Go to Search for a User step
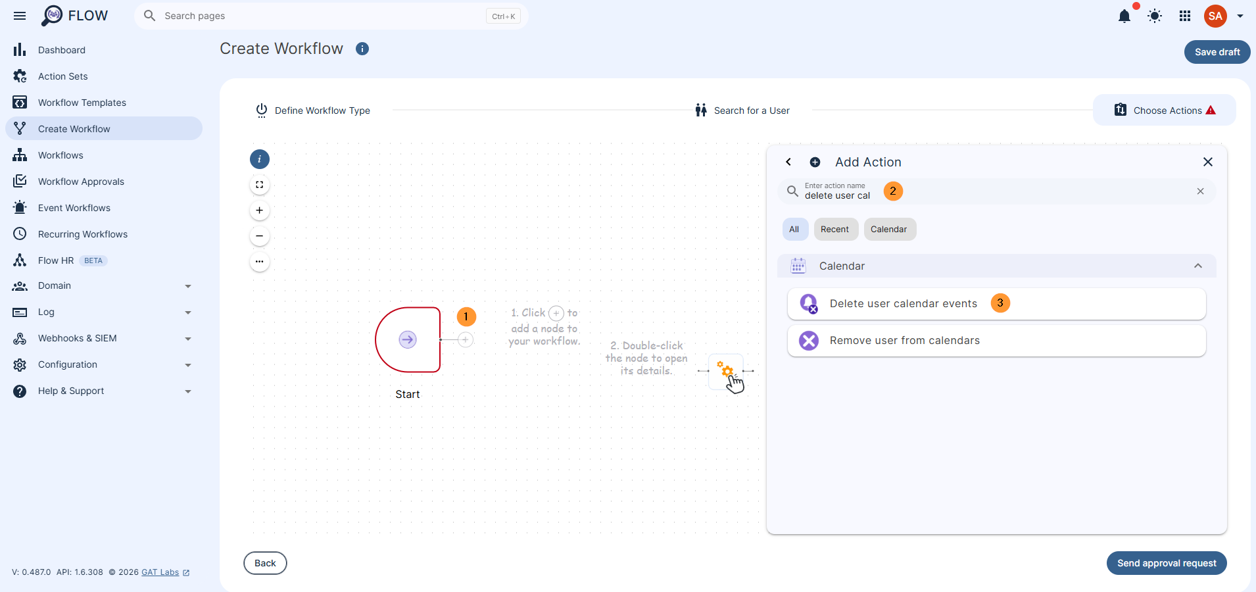This screenshot has height=592, width=1256. [742, 111]
